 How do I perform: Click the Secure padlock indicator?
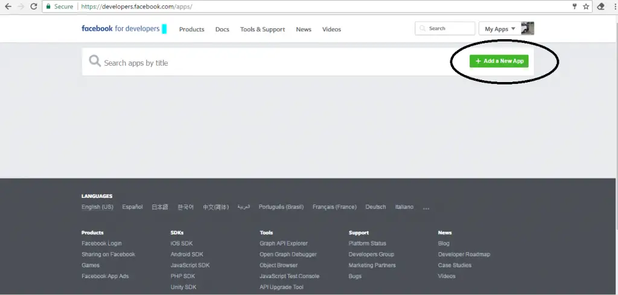(x=59, y=7)
